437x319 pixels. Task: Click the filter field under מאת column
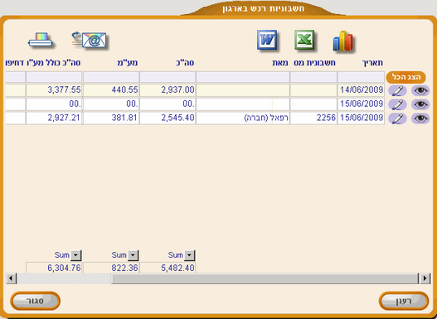pos(243,77)
